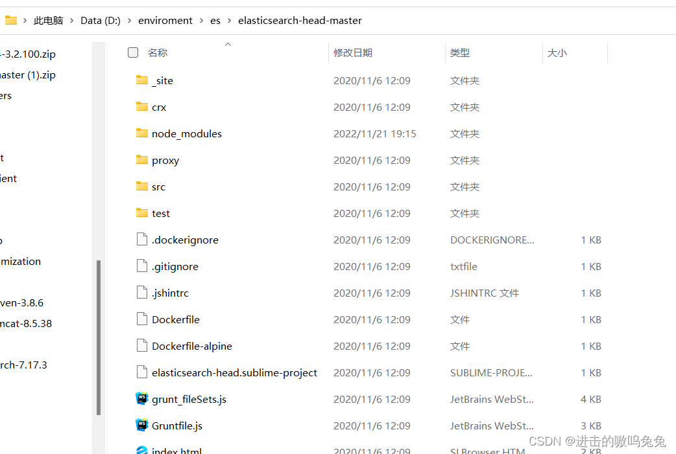Click the WebStorm icon of Gruntfile.js

(x=142, y=425)
